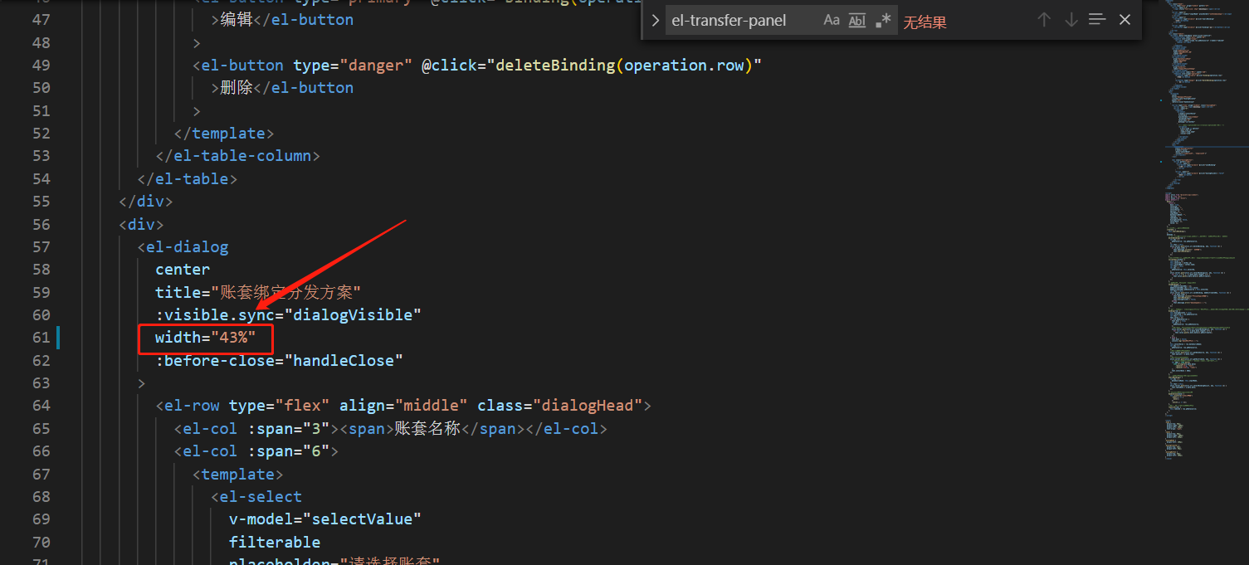Click line number 61 in gutter
1249x565 pixels.
pos(41,338)
